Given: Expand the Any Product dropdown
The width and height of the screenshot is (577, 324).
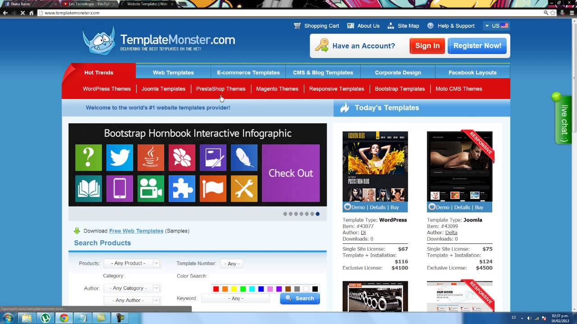Looking at the screenshot, I should tap(132, 263).
